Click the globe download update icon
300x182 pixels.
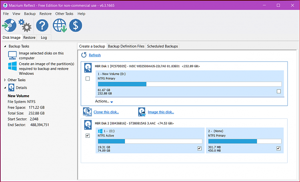pos(60,25)
